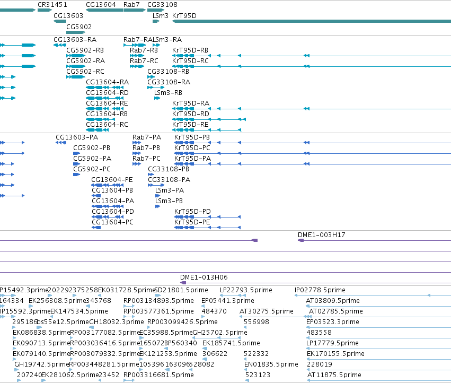Click the LSm3-RA transcript label

[x=167, y=39]
